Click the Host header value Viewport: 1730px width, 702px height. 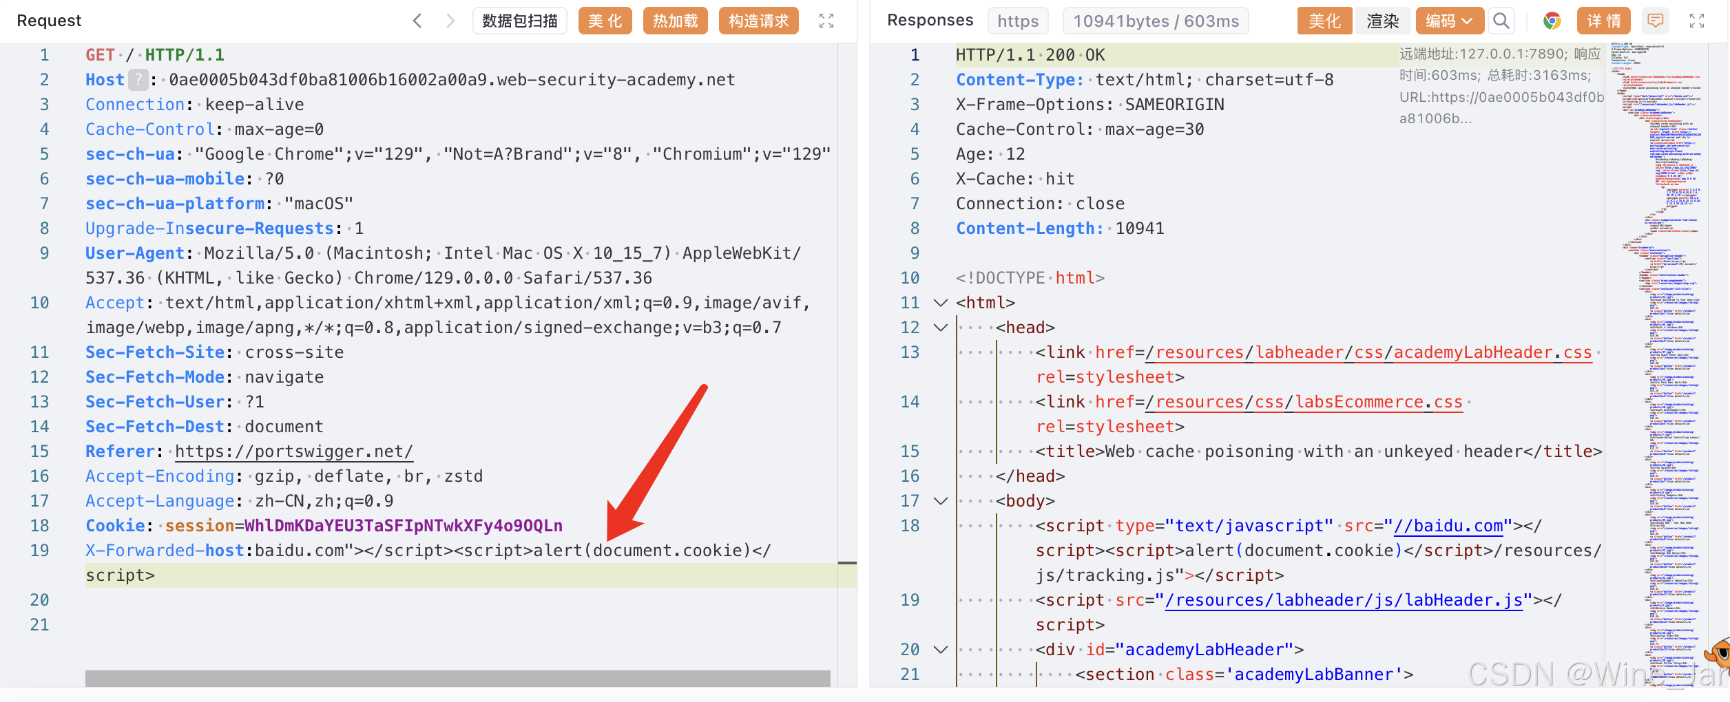[452, 80]
